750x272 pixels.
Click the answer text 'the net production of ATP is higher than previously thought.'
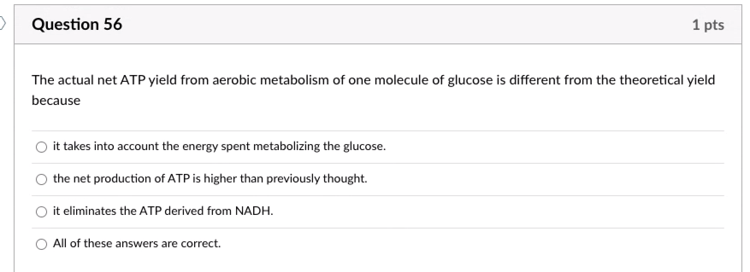210,179
